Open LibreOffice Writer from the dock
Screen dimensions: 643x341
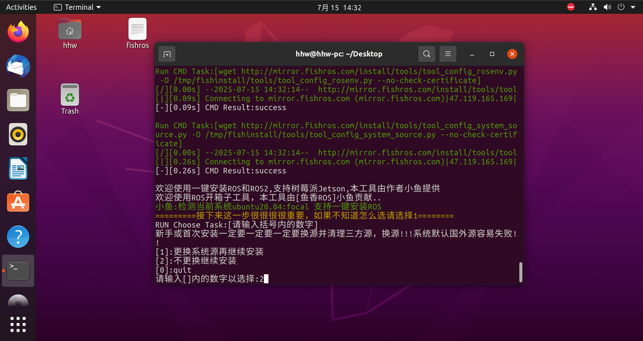pos(18,168)
